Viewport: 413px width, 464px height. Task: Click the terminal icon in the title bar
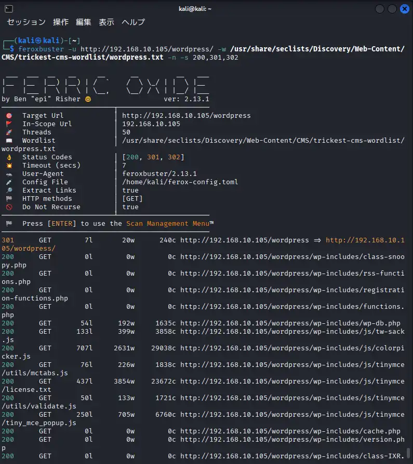[10, 8]
